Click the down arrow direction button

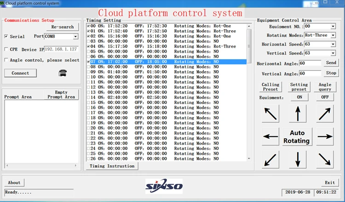[x=298, y=159]
